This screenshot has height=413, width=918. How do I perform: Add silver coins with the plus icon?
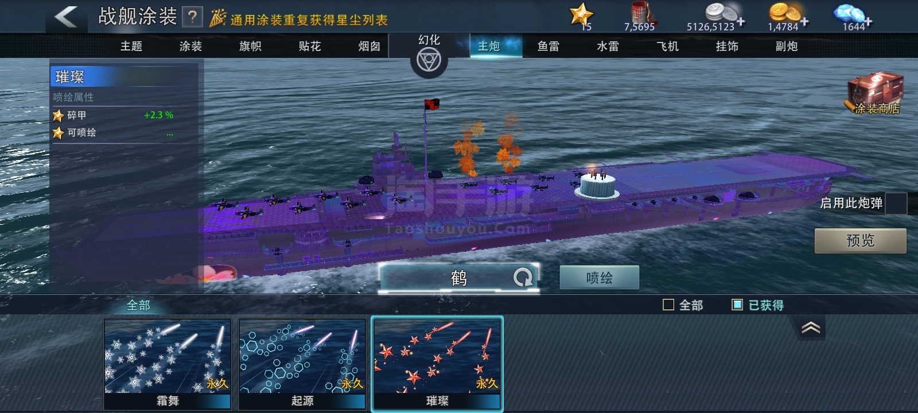(741, 22)
